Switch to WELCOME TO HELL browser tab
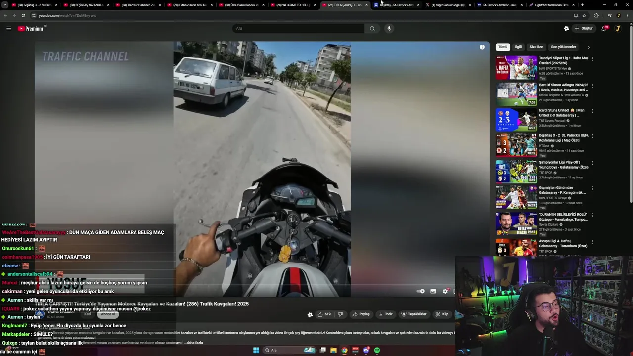The image size is (633, 356). pyautogui.click(x=294, y=5)
